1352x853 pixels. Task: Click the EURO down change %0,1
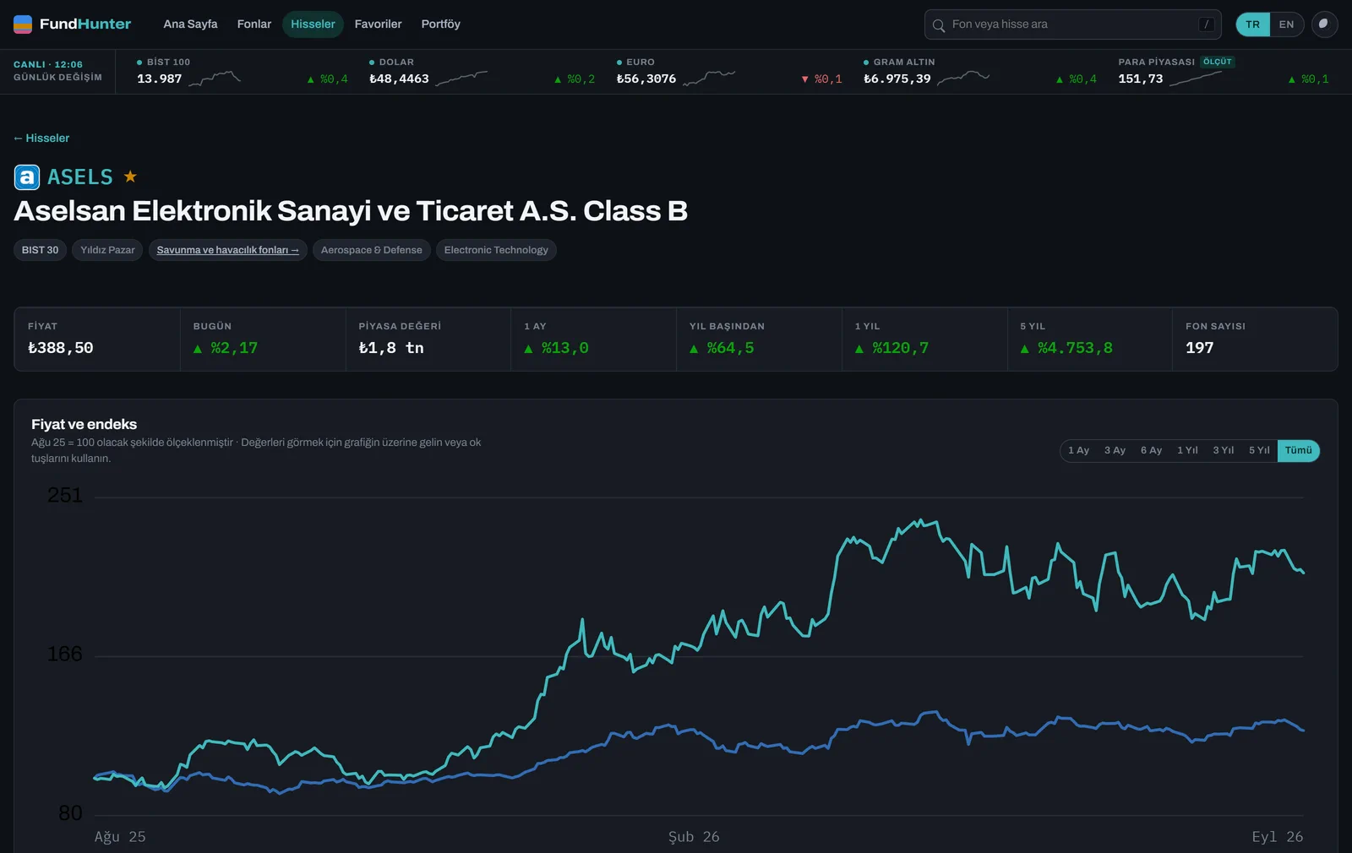coord(821,79)
